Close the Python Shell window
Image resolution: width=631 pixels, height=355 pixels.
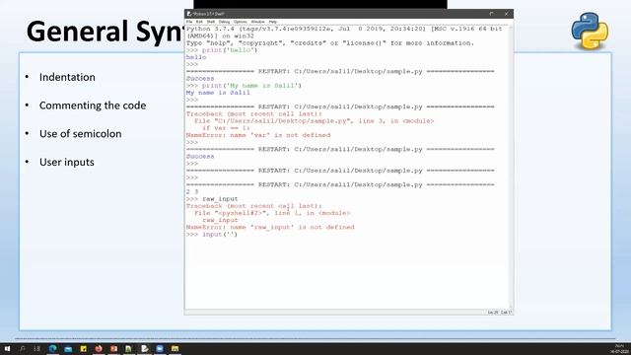click(x=506, y=14)
